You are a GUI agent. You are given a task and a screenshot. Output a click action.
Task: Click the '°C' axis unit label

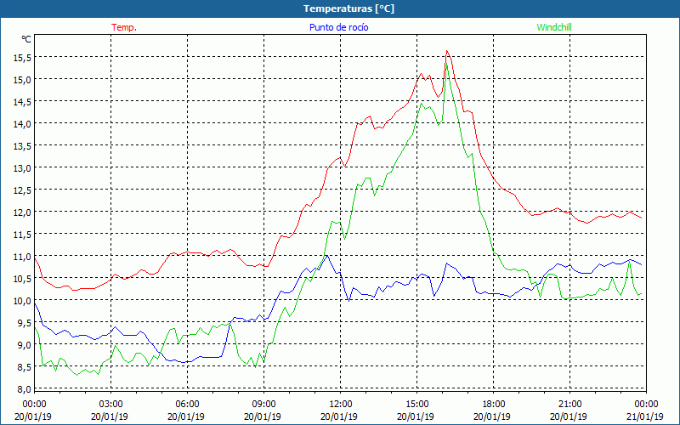pyautogui.click(x=26, y=39)
